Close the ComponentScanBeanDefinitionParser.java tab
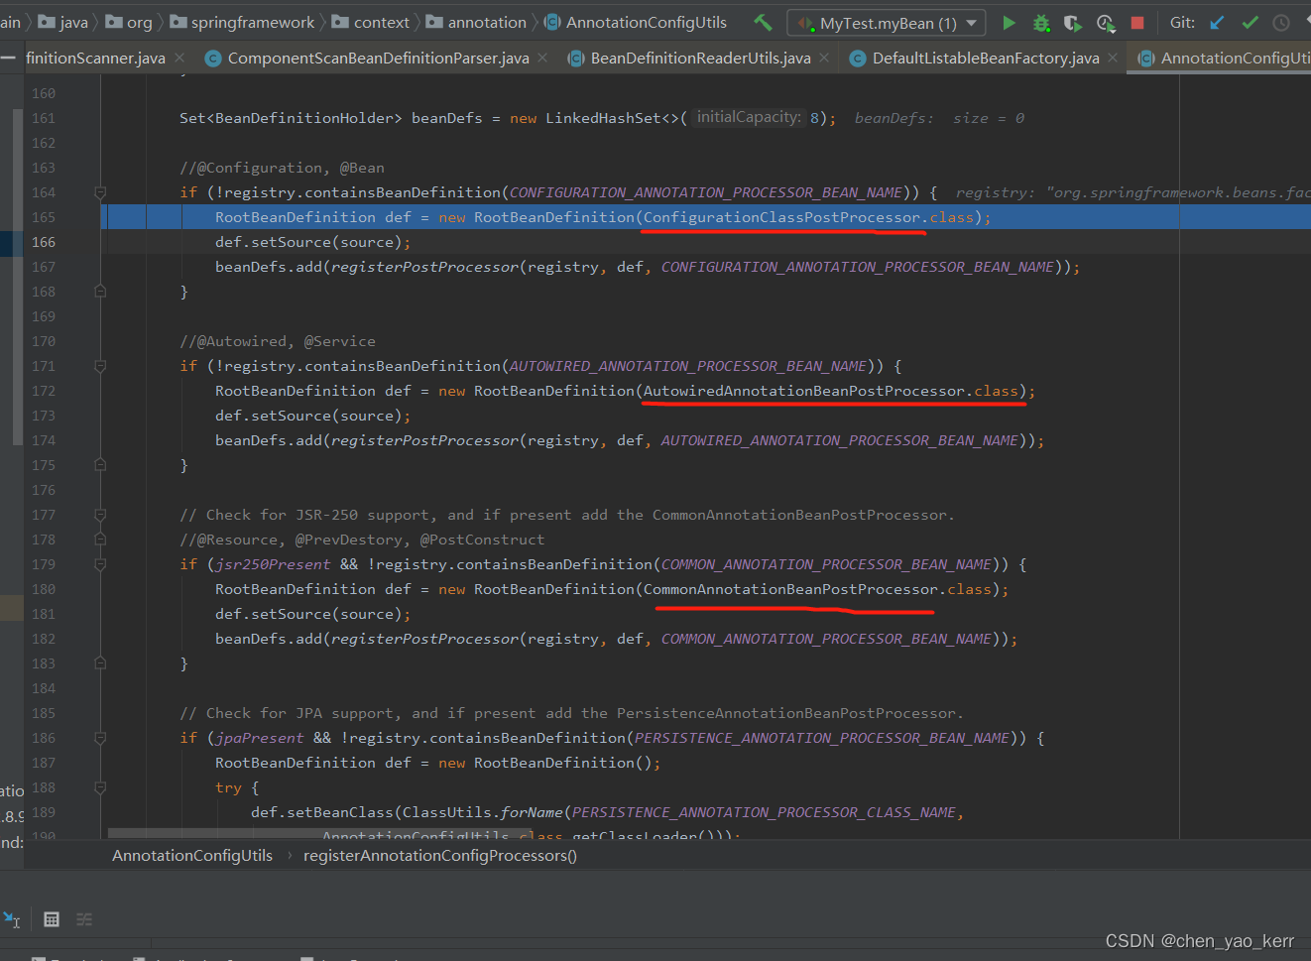The height and width of the screenshot is (961, 1311). point(542,59)
